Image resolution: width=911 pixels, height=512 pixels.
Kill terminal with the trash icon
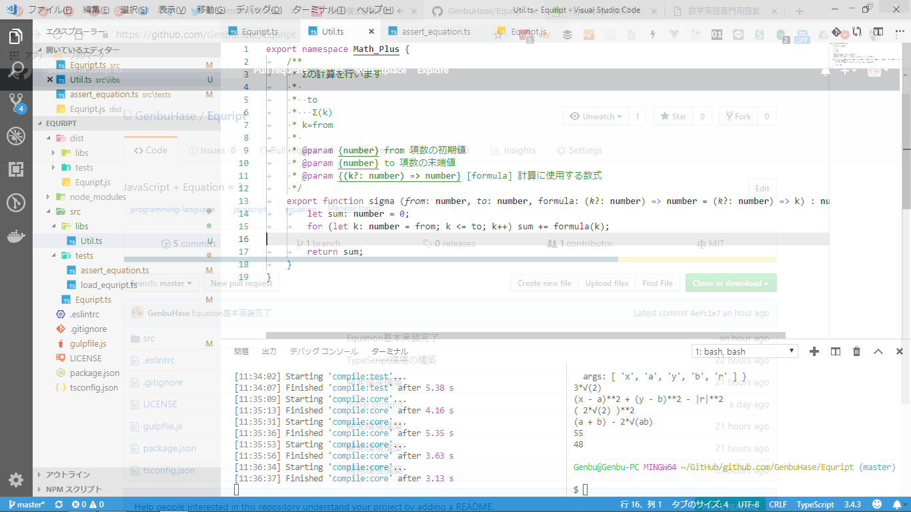(x=857, y=351)
